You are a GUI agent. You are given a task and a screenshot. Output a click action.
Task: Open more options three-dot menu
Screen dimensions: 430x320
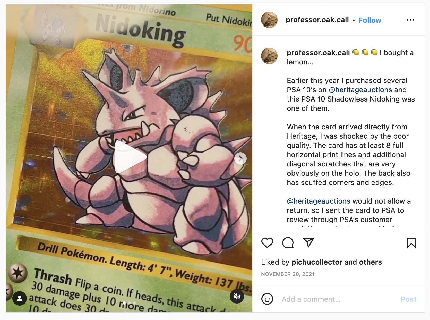coord(410,20)
